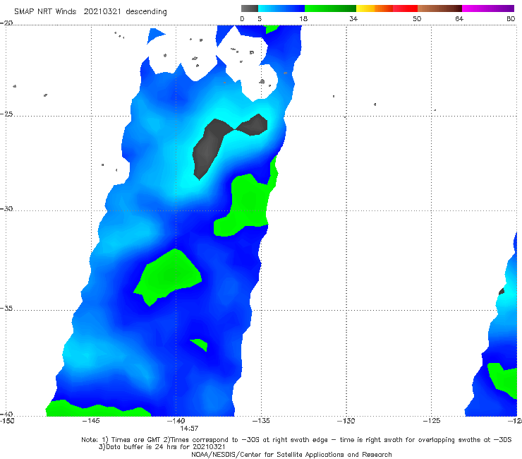Click the color bar label '34'

pyautogui.click(x=353, y=19)
